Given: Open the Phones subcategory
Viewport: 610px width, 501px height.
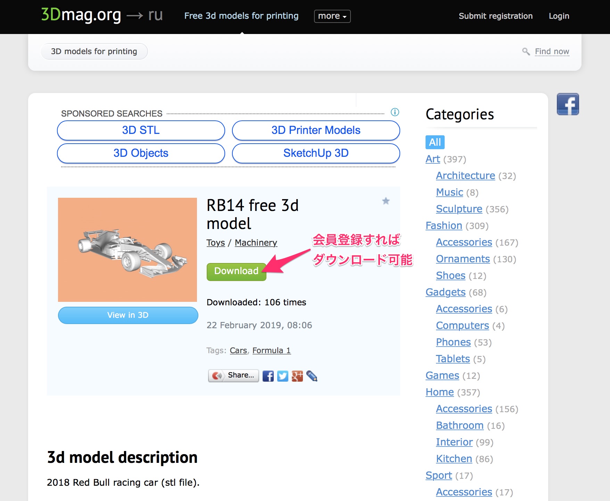Looking at the screenshot, I should tap(453, 342).
